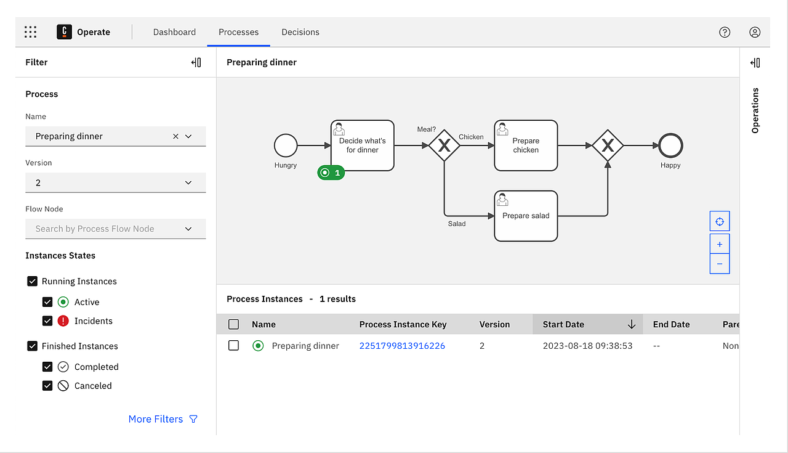Click the Camunda Operate logo
The image size is (788, 453).
(64, 32)
